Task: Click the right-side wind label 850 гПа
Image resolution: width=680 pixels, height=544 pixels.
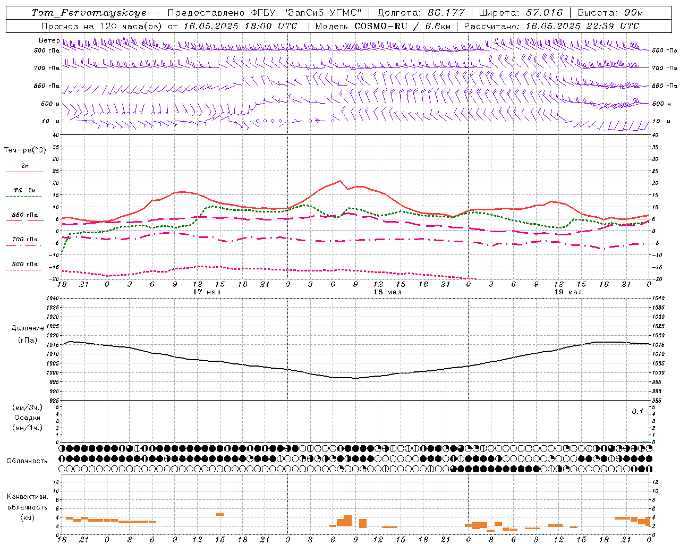Action: [x=665, y=86]
